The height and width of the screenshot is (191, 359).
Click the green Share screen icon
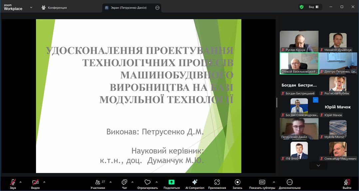(x=172, y=182)
